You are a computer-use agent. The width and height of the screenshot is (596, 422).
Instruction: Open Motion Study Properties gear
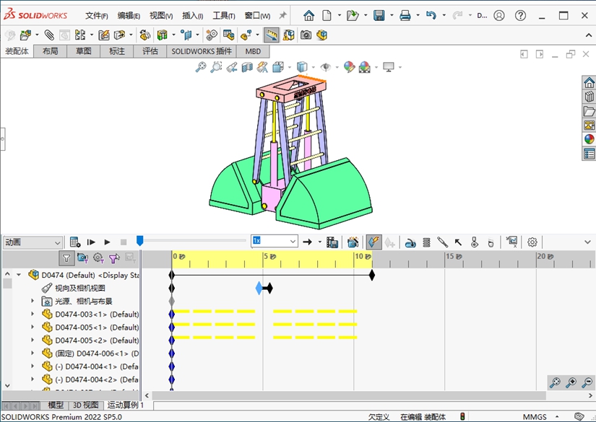pyautogui.click(x=532, y=242)
